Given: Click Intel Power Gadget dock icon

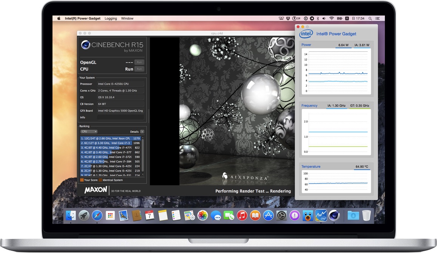Looking at the screenshot, I should (x=321, y=216).
